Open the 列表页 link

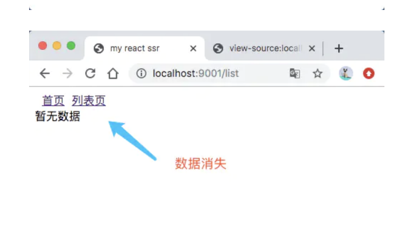tap(88, 101)
